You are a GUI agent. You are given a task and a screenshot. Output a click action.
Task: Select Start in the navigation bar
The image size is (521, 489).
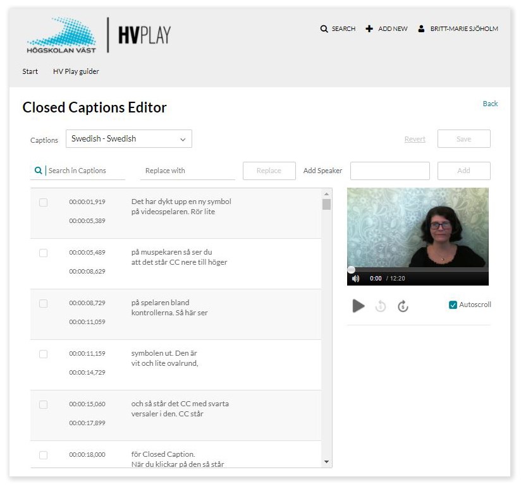coord(30,71)
